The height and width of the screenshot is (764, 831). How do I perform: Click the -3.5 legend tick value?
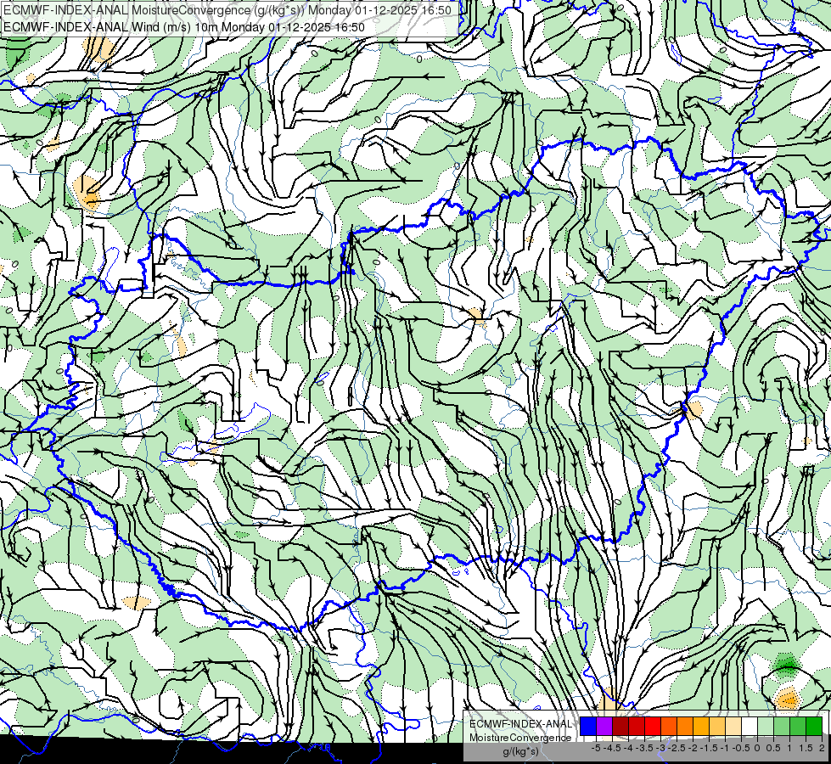[x=644, y=748]
